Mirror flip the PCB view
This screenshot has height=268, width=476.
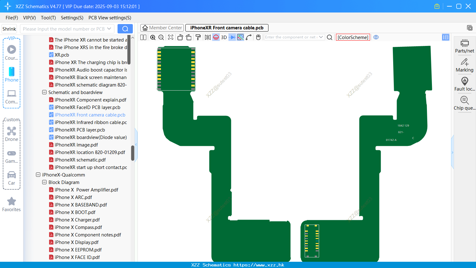point(208,37)
